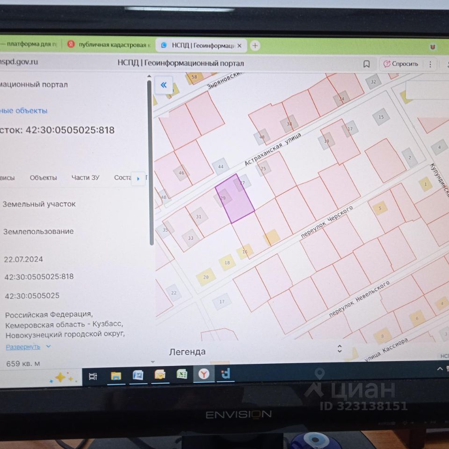Open the Состав tab
Screen dimensions: 449x449
pos(123,178)
